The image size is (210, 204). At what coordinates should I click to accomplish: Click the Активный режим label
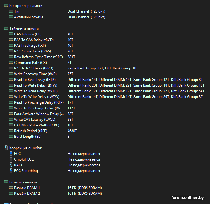(x=29, y=17)
